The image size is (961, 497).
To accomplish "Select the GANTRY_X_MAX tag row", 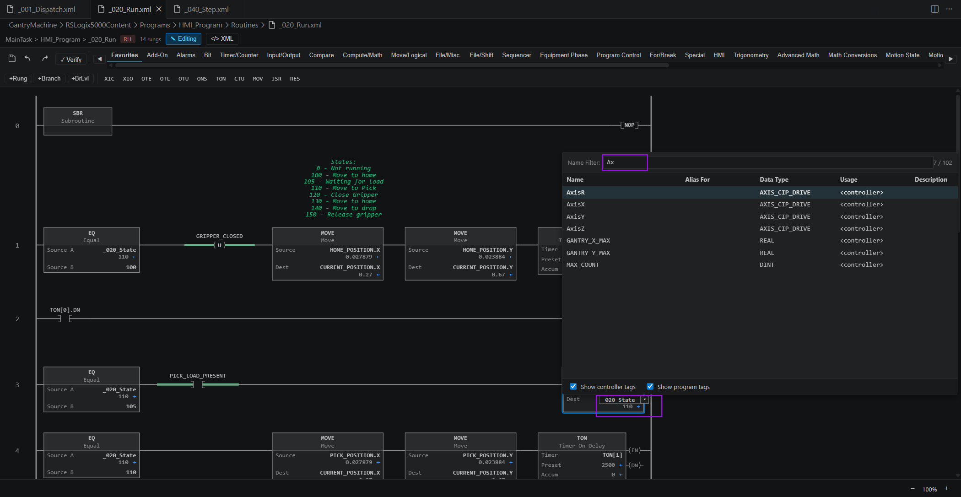I will tap(760, 241).
